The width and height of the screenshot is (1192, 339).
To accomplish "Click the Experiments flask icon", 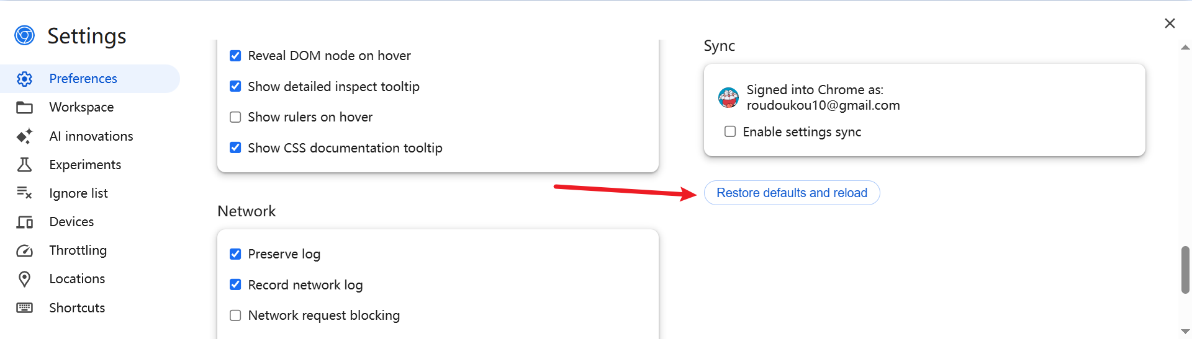I will 24,165.
